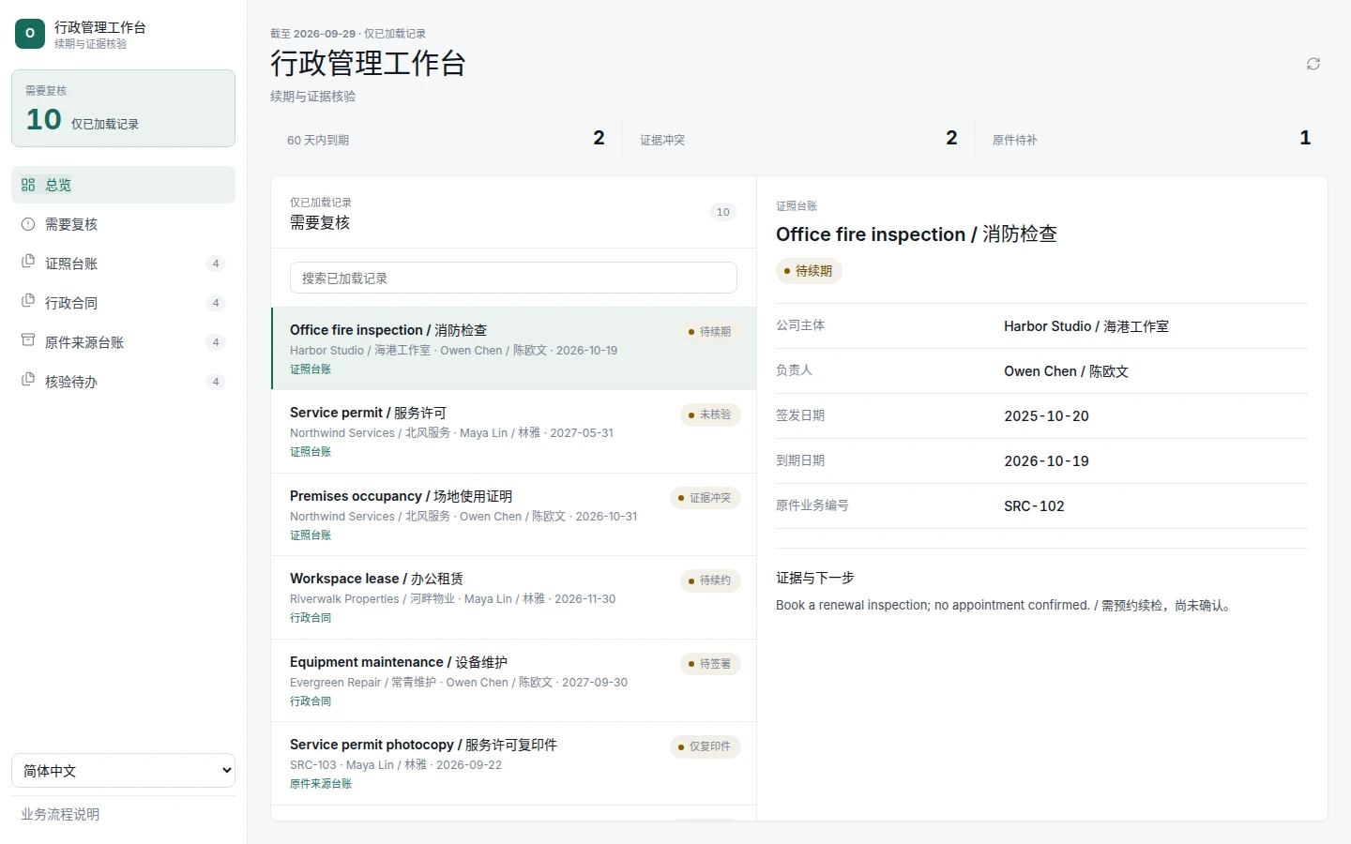Viewport: 1351px width, 844px height.
Task: Click the 10 count badge beside 需要复核 heading
Action: (723, 212)
